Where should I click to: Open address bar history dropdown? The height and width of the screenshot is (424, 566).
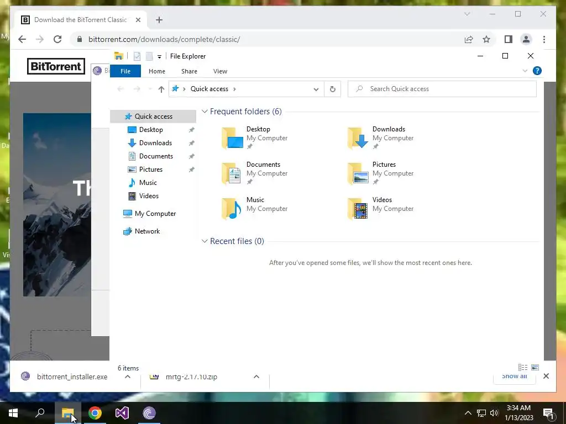(x=316, y=89)
